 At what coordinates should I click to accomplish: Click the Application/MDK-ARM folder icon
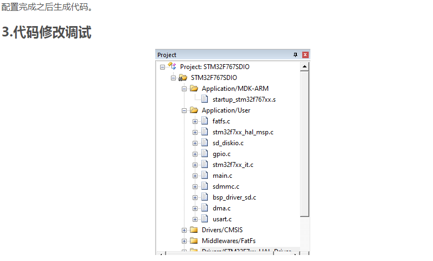click(194, 89)
